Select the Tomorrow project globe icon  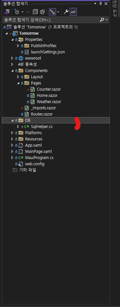(15, 33)
